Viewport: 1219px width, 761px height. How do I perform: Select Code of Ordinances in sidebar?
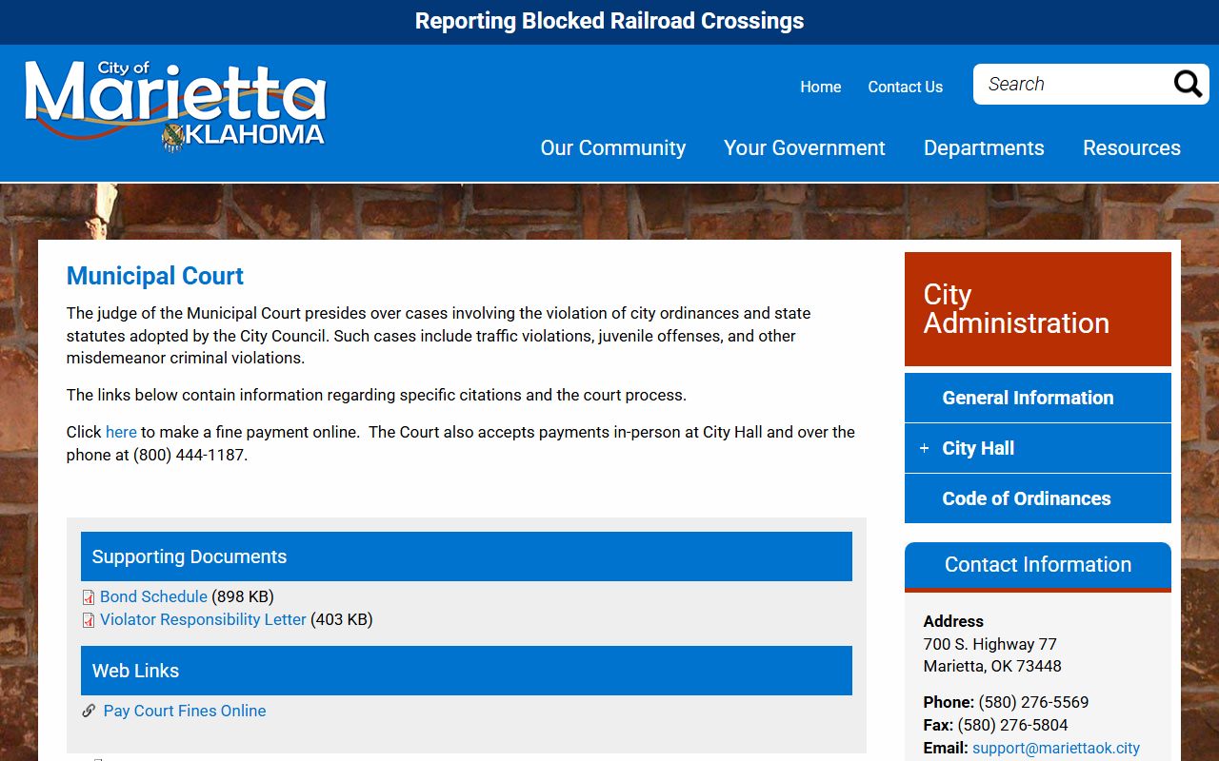click(x=1038, y=498)
